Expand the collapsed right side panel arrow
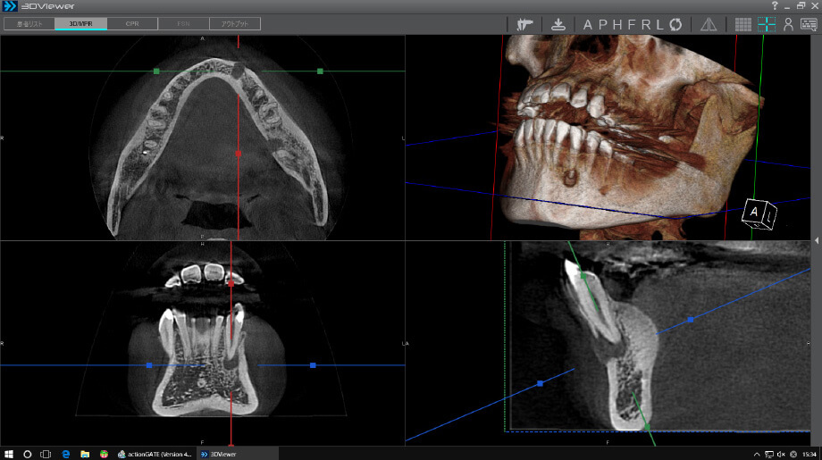The width and height of the screenshot is (822, 460). [x=817, y=240]
